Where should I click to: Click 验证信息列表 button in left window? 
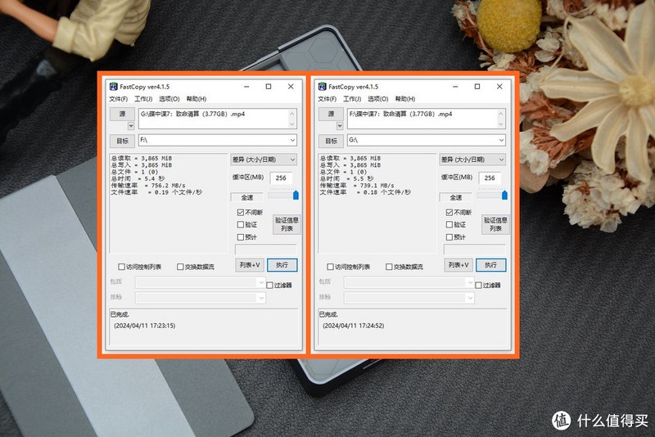tap(287, 224)
